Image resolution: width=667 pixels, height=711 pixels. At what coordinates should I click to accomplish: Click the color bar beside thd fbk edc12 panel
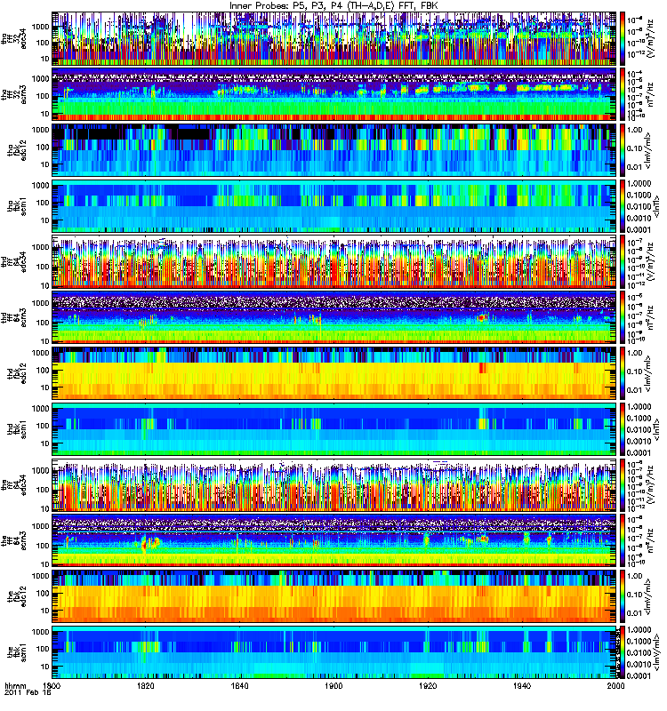[623, 373]
